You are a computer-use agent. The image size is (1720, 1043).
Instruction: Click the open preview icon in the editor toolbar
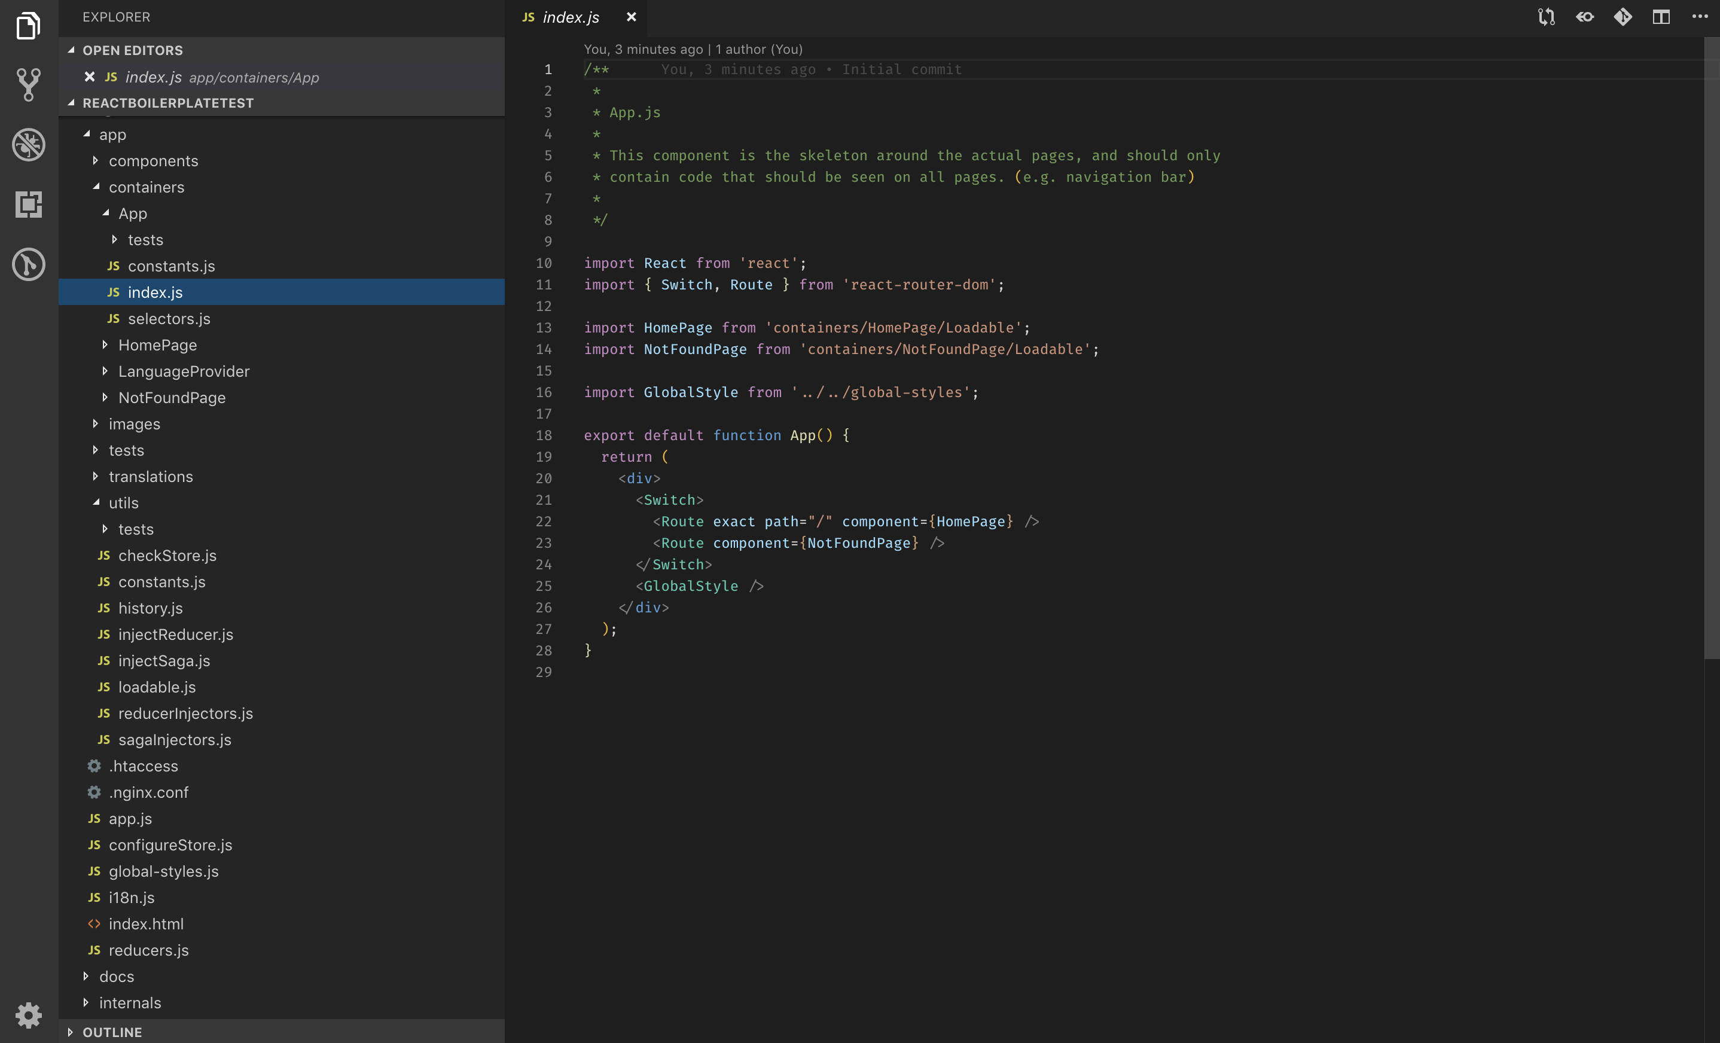[x=1585, y=16]
